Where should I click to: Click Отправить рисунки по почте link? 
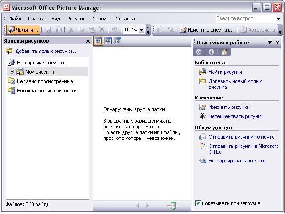[x=241, y=137]
